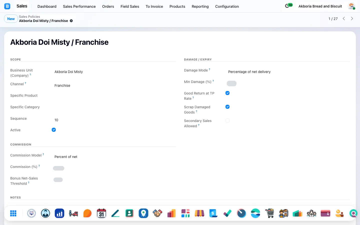Open the green checkmark tasks app icon
This screenshot has height=225, width=360.
click(x=227, y=213)
